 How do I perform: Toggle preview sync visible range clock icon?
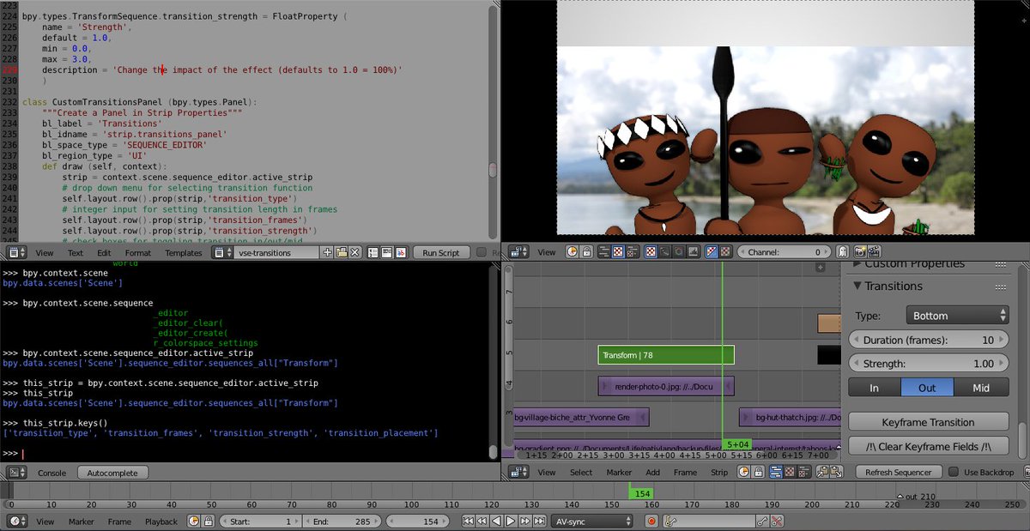(572, 251)
